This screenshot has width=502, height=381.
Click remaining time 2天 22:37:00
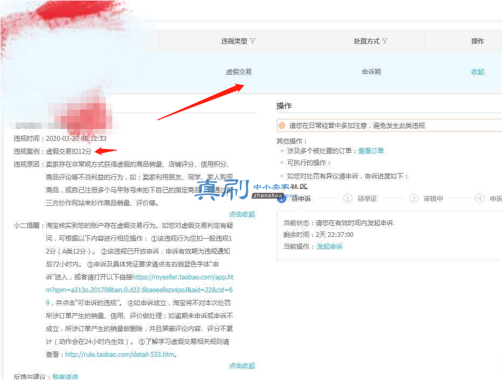coord(334,235)
